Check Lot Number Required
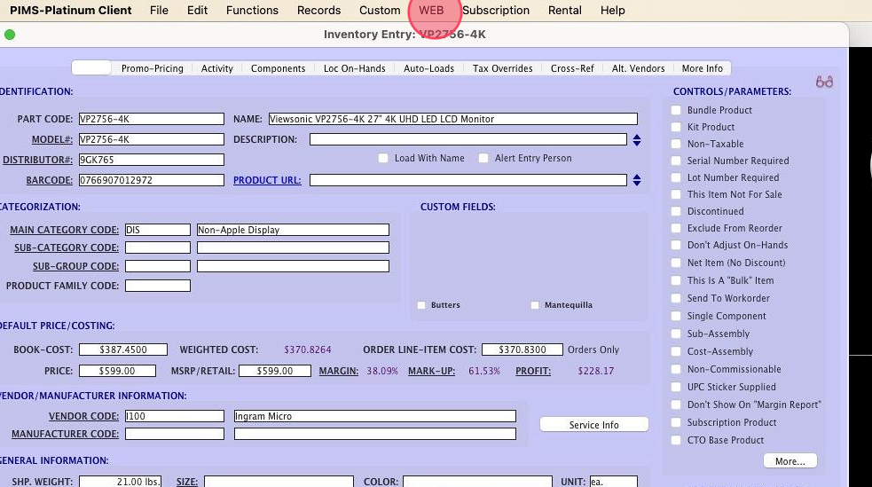 pos(676,177)
